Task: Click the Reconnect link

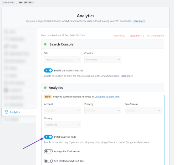Action: [x=119, y=36]
